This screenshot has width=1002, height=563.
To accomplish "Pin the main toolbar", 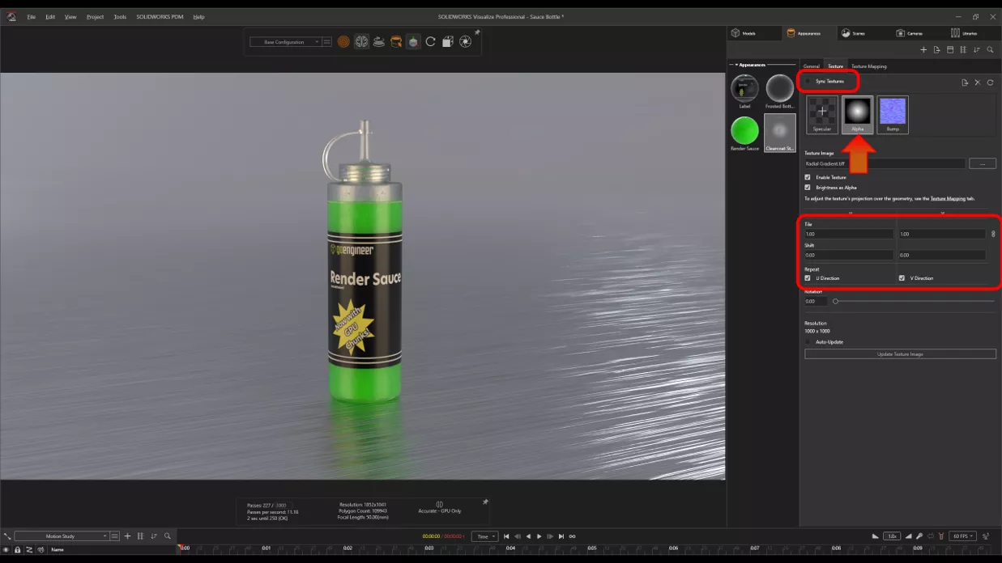I will pos(477,33).
